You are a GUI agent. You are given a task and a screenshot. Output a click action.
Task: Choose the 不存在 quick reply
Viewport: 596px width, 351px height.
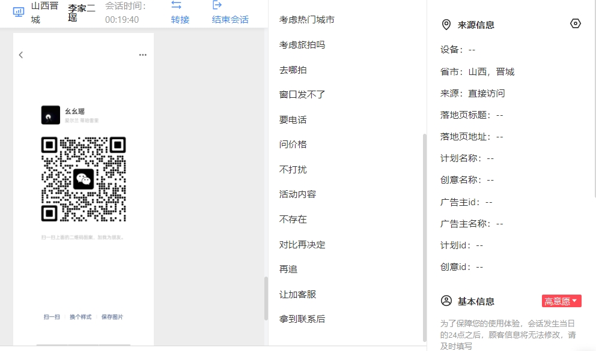click(293, 220)
